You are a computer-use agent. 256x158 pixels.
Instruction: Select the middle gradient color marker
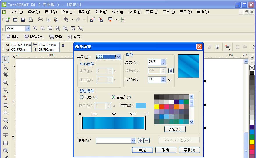click(x=114, y=114)
